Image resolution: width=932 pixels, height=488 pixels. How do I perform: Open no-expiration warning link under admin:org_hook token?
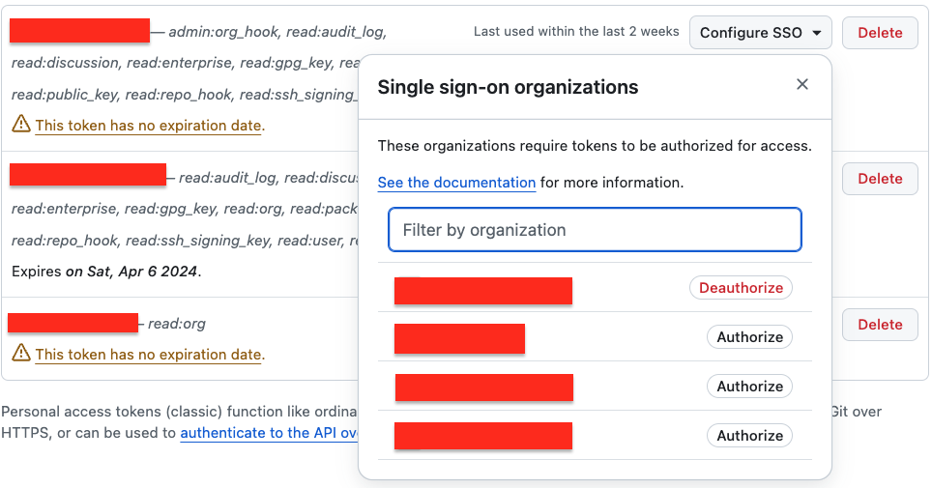point(148,126)
